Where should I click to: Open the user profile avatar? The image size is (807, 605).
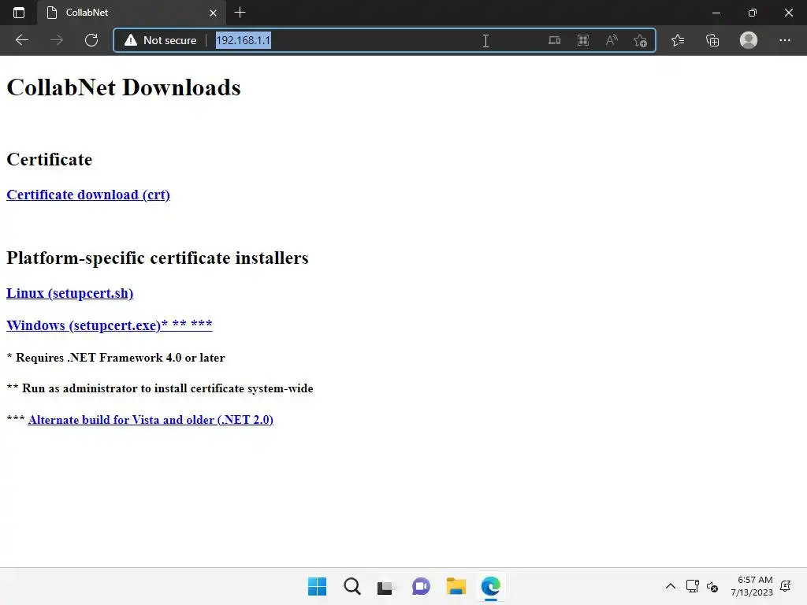(749, 40)
